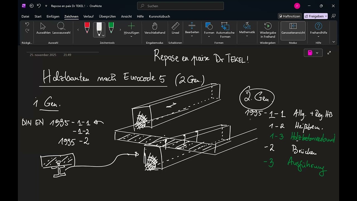Start Wiedergabe in Freihand replay

coord(268,30)
